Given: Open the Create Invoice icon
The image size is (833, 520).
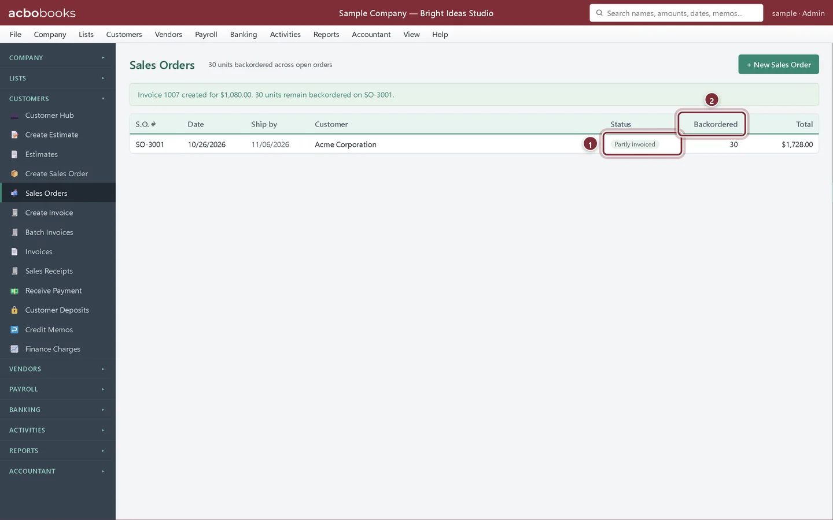Looking at the screenshot, I should 14,213.
